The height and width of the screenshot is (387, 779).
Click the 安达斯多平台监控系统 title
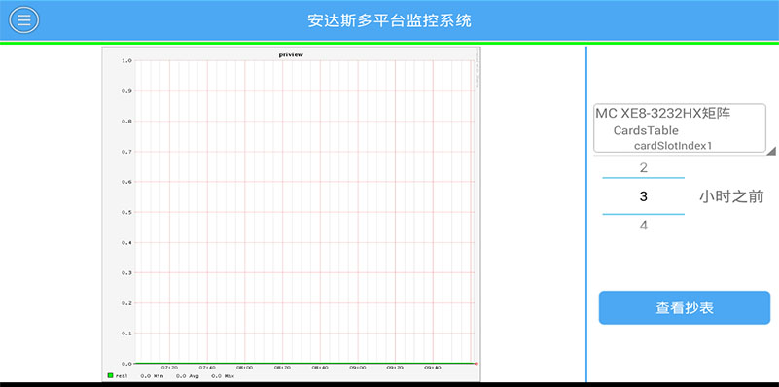tap(389, 20)
